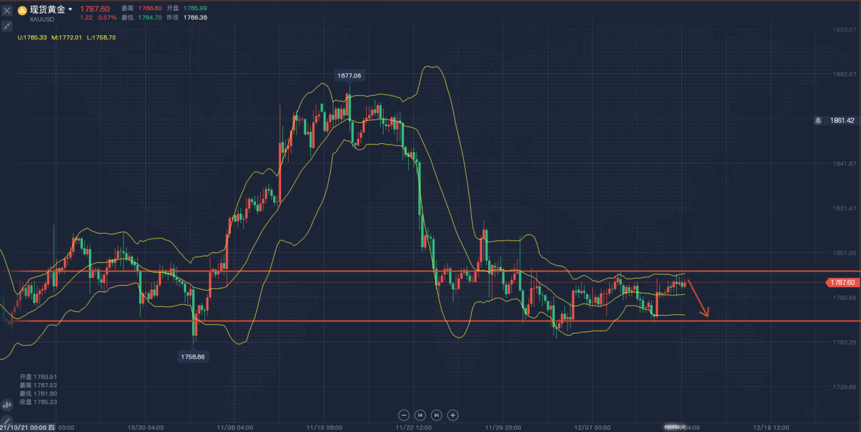The height and width of the screenshot is (432, 861).
Task: Close the chart with the X icon
Action: (x=7, y=10)
